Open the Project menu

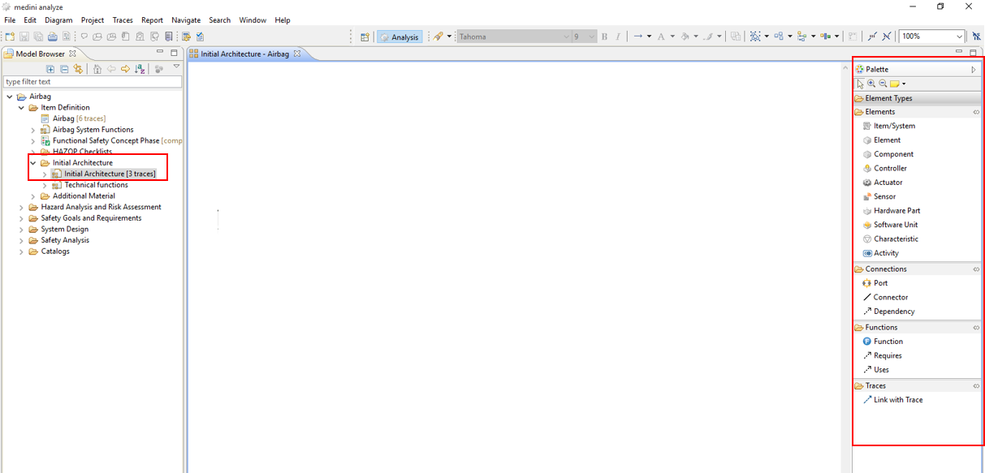pyautogui.click(x=93, y=20)
